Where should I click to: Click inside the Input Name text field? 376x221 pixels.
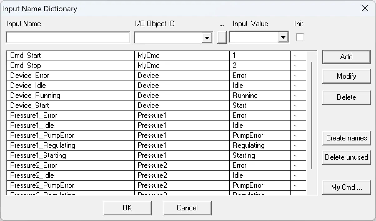(x=67, y=37)
